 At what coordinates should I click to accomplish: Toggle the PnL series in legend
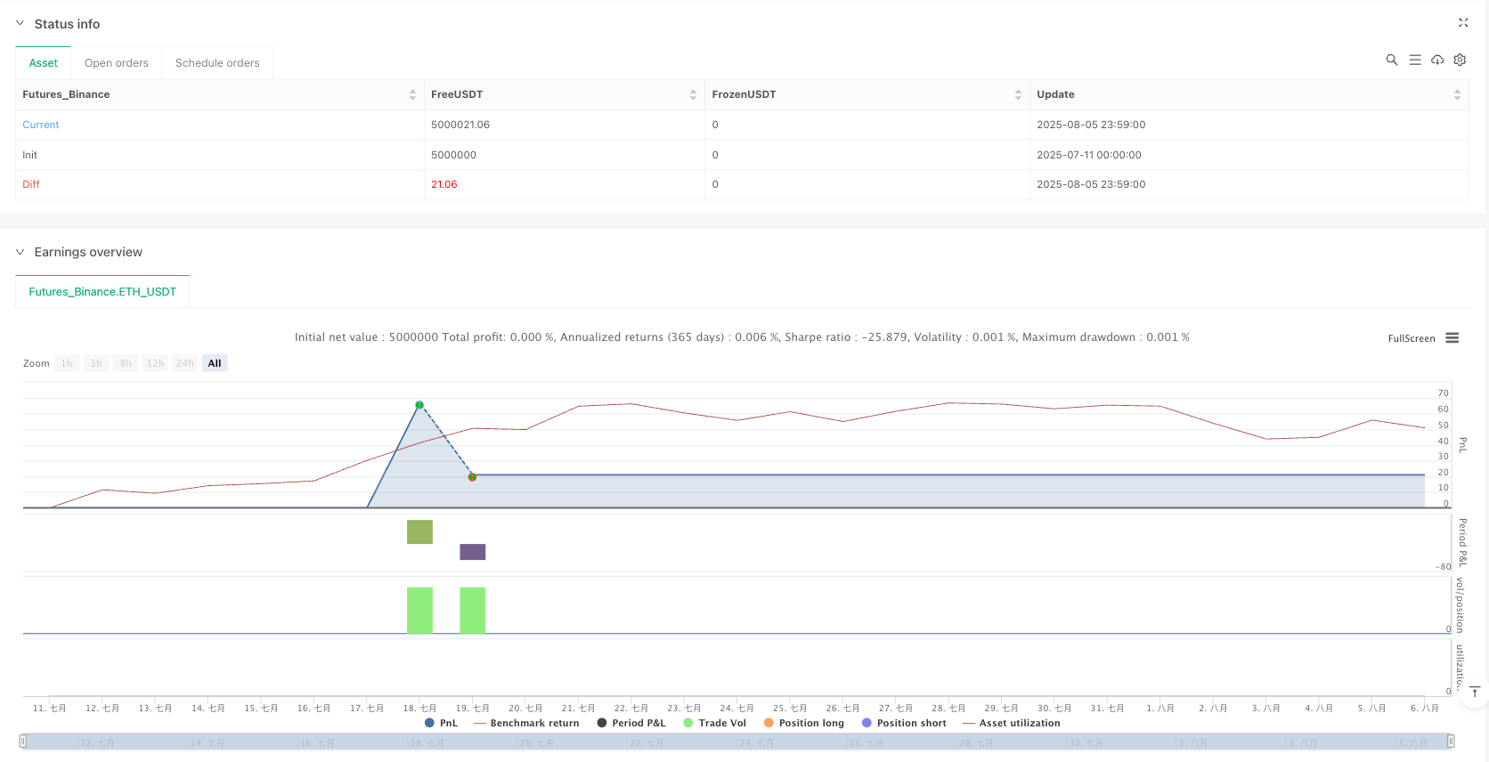[442, 723]
